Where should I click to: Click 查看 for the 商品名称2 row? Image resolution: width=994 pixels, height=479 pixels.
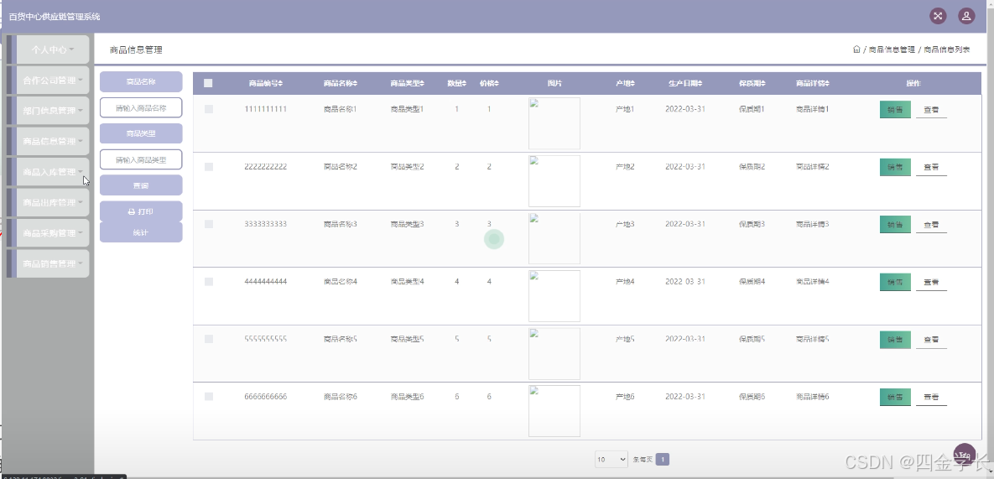(931, 167)
